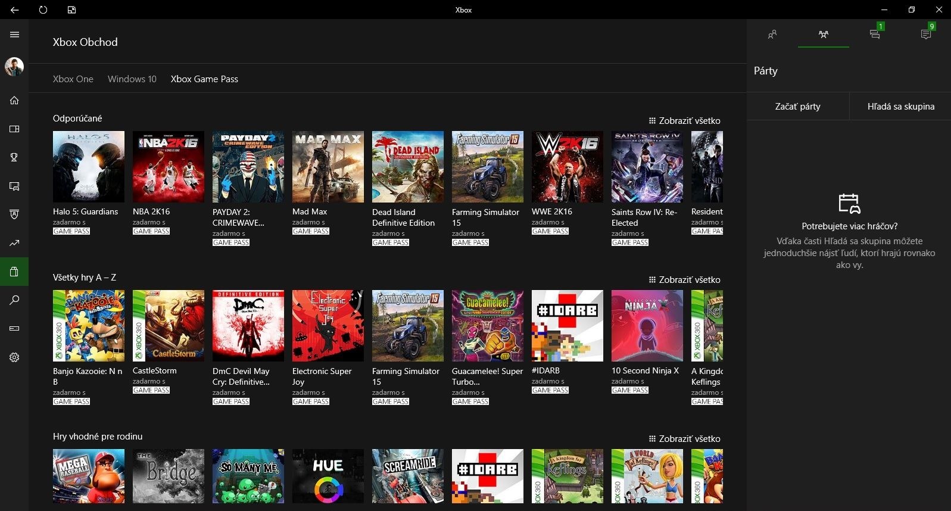Viewport: 951px width, 511px height.
Task: Switch to the Friends panel icon
Action: click(772, 35)
